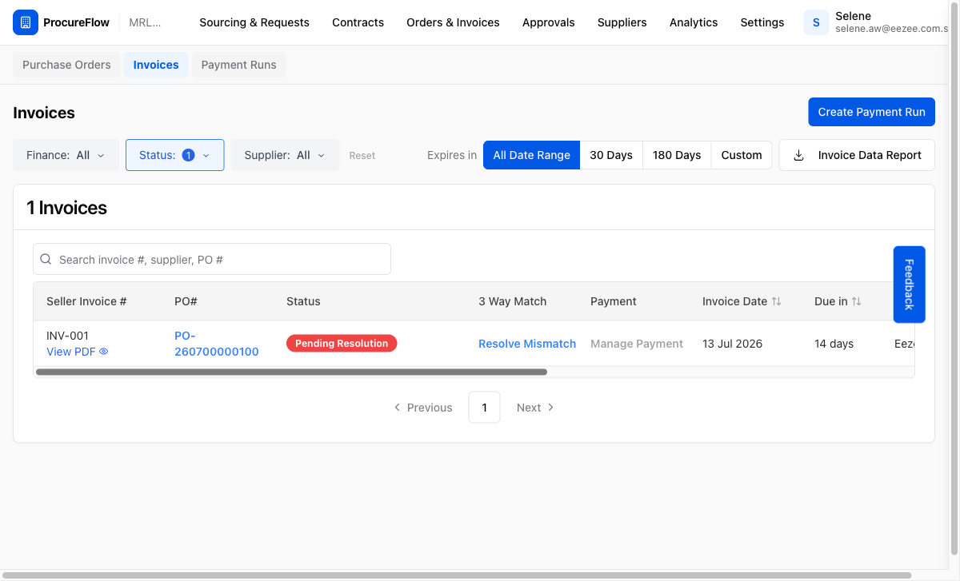The width and height of the screenshot is (960, 581).
Task: Click the 3 Way Match column header
Action: click(513, 301)
